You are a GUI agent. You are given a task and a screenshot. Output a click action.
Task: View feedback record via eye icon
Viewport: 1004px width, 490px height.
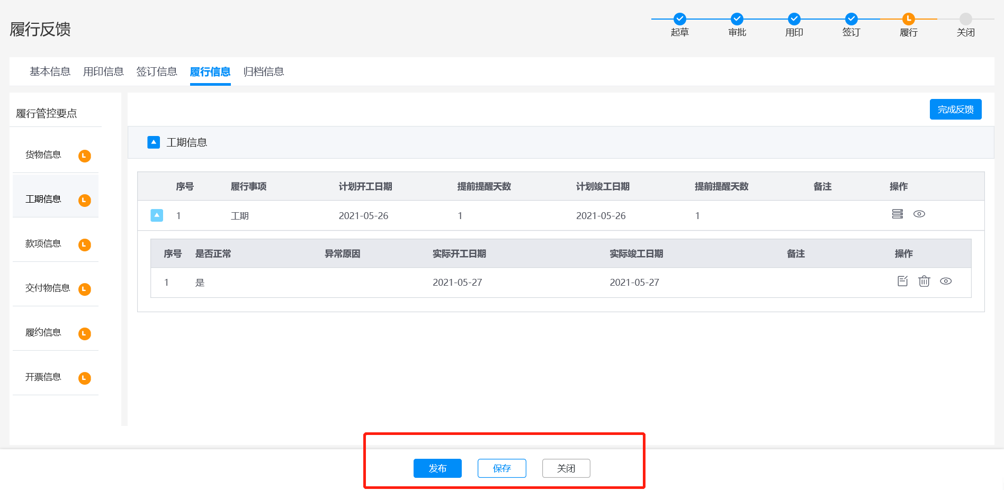click(946, 281)
